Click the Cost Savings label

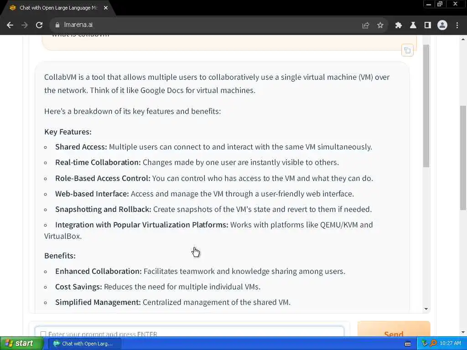point(78,287)
